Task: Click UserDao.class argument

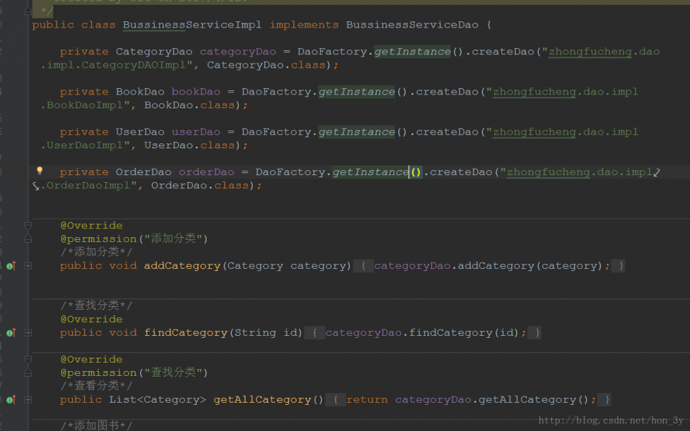Action: tap(189, 145)
